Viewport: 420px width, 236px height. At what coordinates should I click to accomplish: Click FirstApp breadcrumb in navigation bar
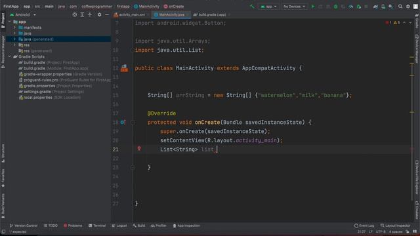click(x=11, y=7)
